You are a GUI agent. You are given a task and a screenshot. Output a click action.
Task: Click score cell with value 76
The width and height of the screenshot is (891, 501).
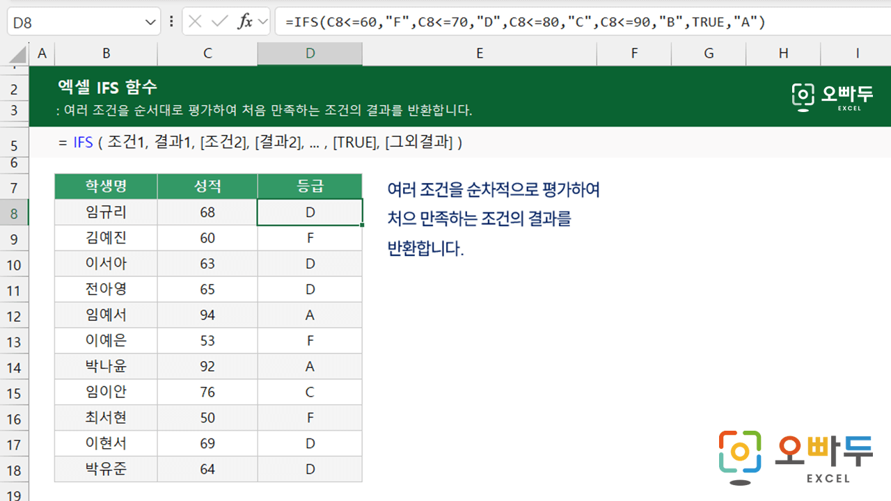207,392
